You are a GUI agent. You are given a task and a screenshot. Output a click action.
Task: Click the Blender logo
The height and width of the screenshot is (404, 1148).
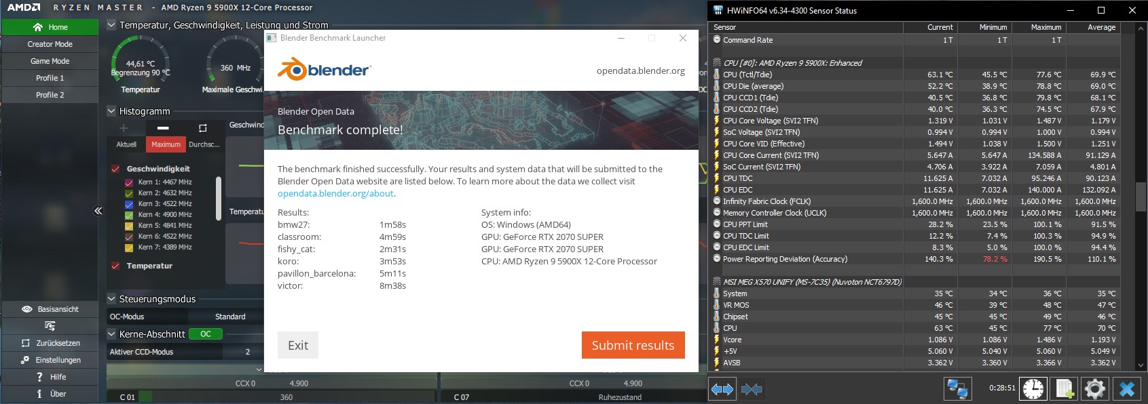click(325, 69)
